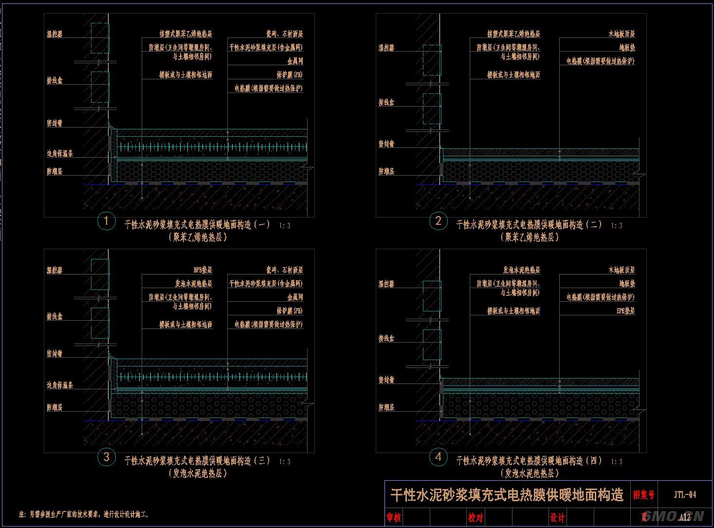Select the 接线盒 label in detail 2
Screen dimensions: 714x528
(x=386, y=103)
